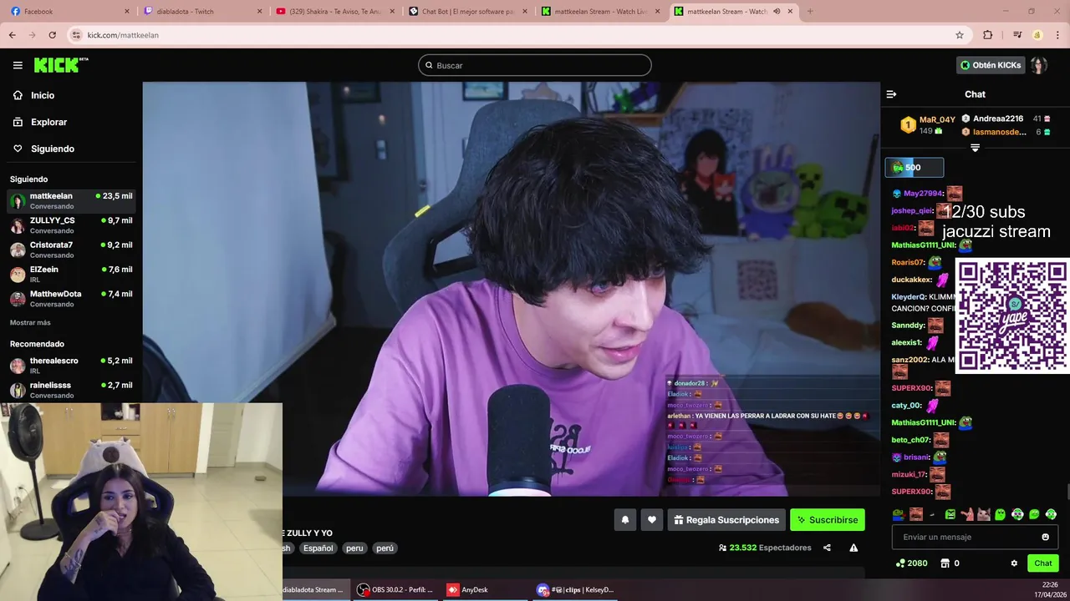Screen dimensions: 1070x601
Task: Expand Mostrar más under Siguiendo
Action: [30, 322]
